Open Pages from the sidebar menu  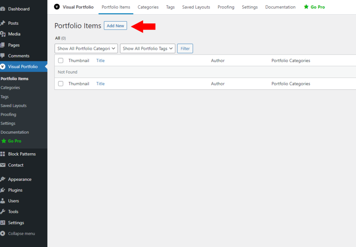[14, 45]
